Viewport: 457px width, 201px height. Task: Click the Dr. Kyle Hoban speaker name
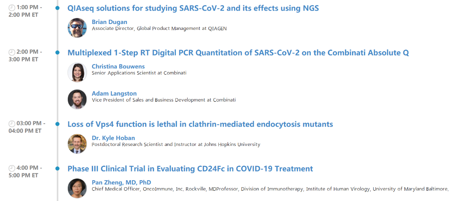(114, 138)
